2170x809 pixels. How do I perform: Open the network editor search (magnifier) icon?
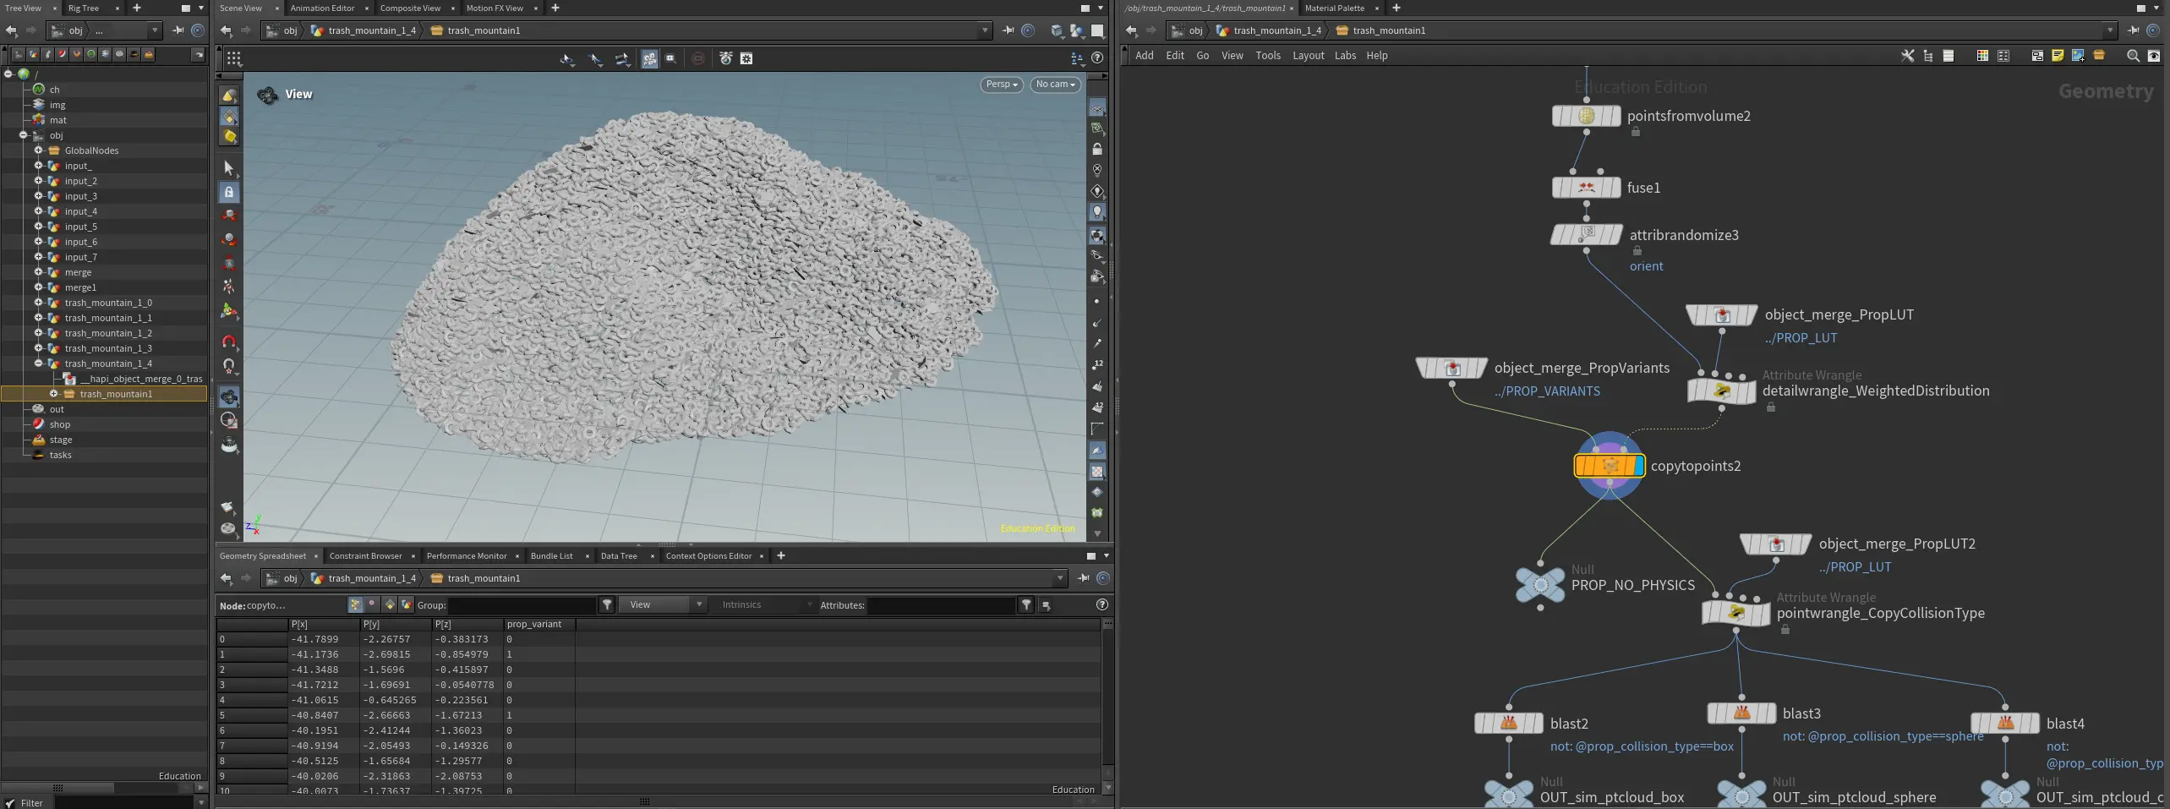[x=2133, y=56]
